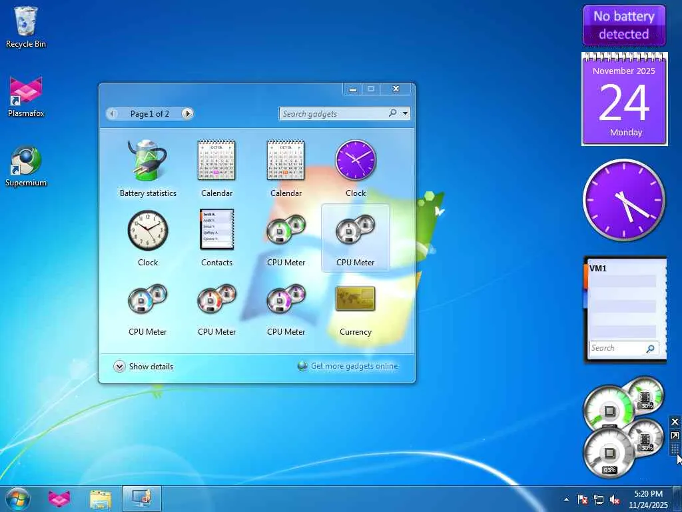Viewport: 682px width, 512px height.
Task: Click the previous page arrow in gallery
Action: pyautogui.click(x=112, y=113)
